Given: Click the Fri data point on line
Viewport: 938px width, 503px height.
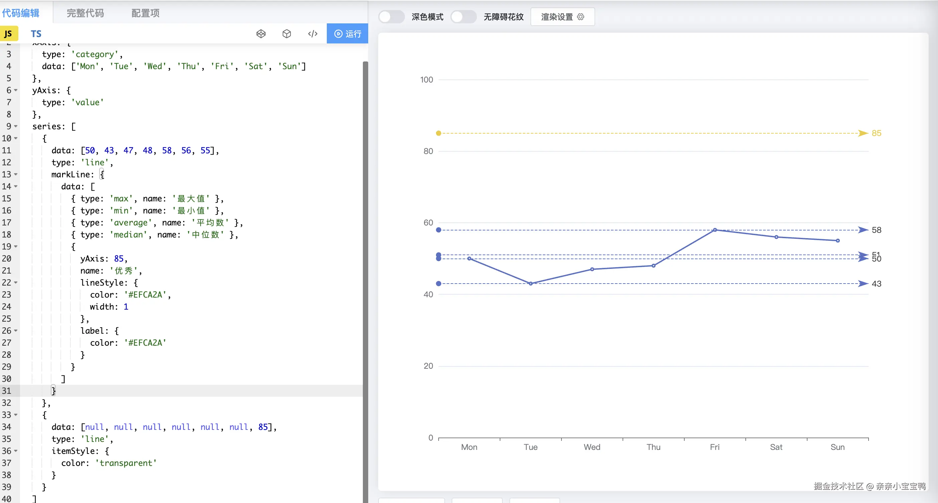Looking at the screenshot, I should point(715,230).
